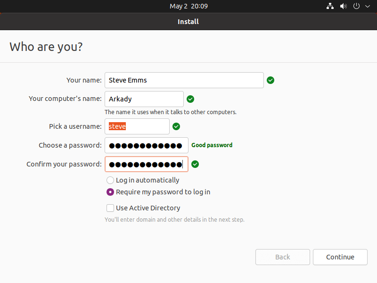Click the Back button
Image resolution: width=377 pixels, height=283 pixels.
click(x=282, y=257)
